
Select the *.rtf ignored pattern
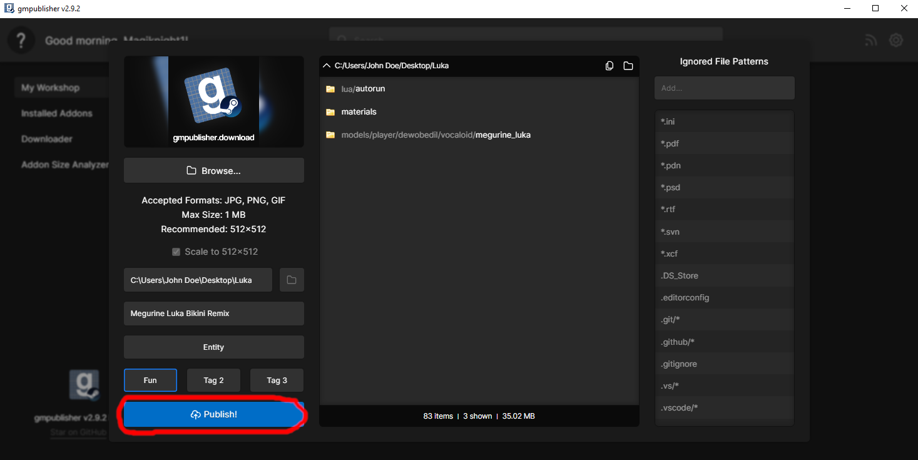725,210
